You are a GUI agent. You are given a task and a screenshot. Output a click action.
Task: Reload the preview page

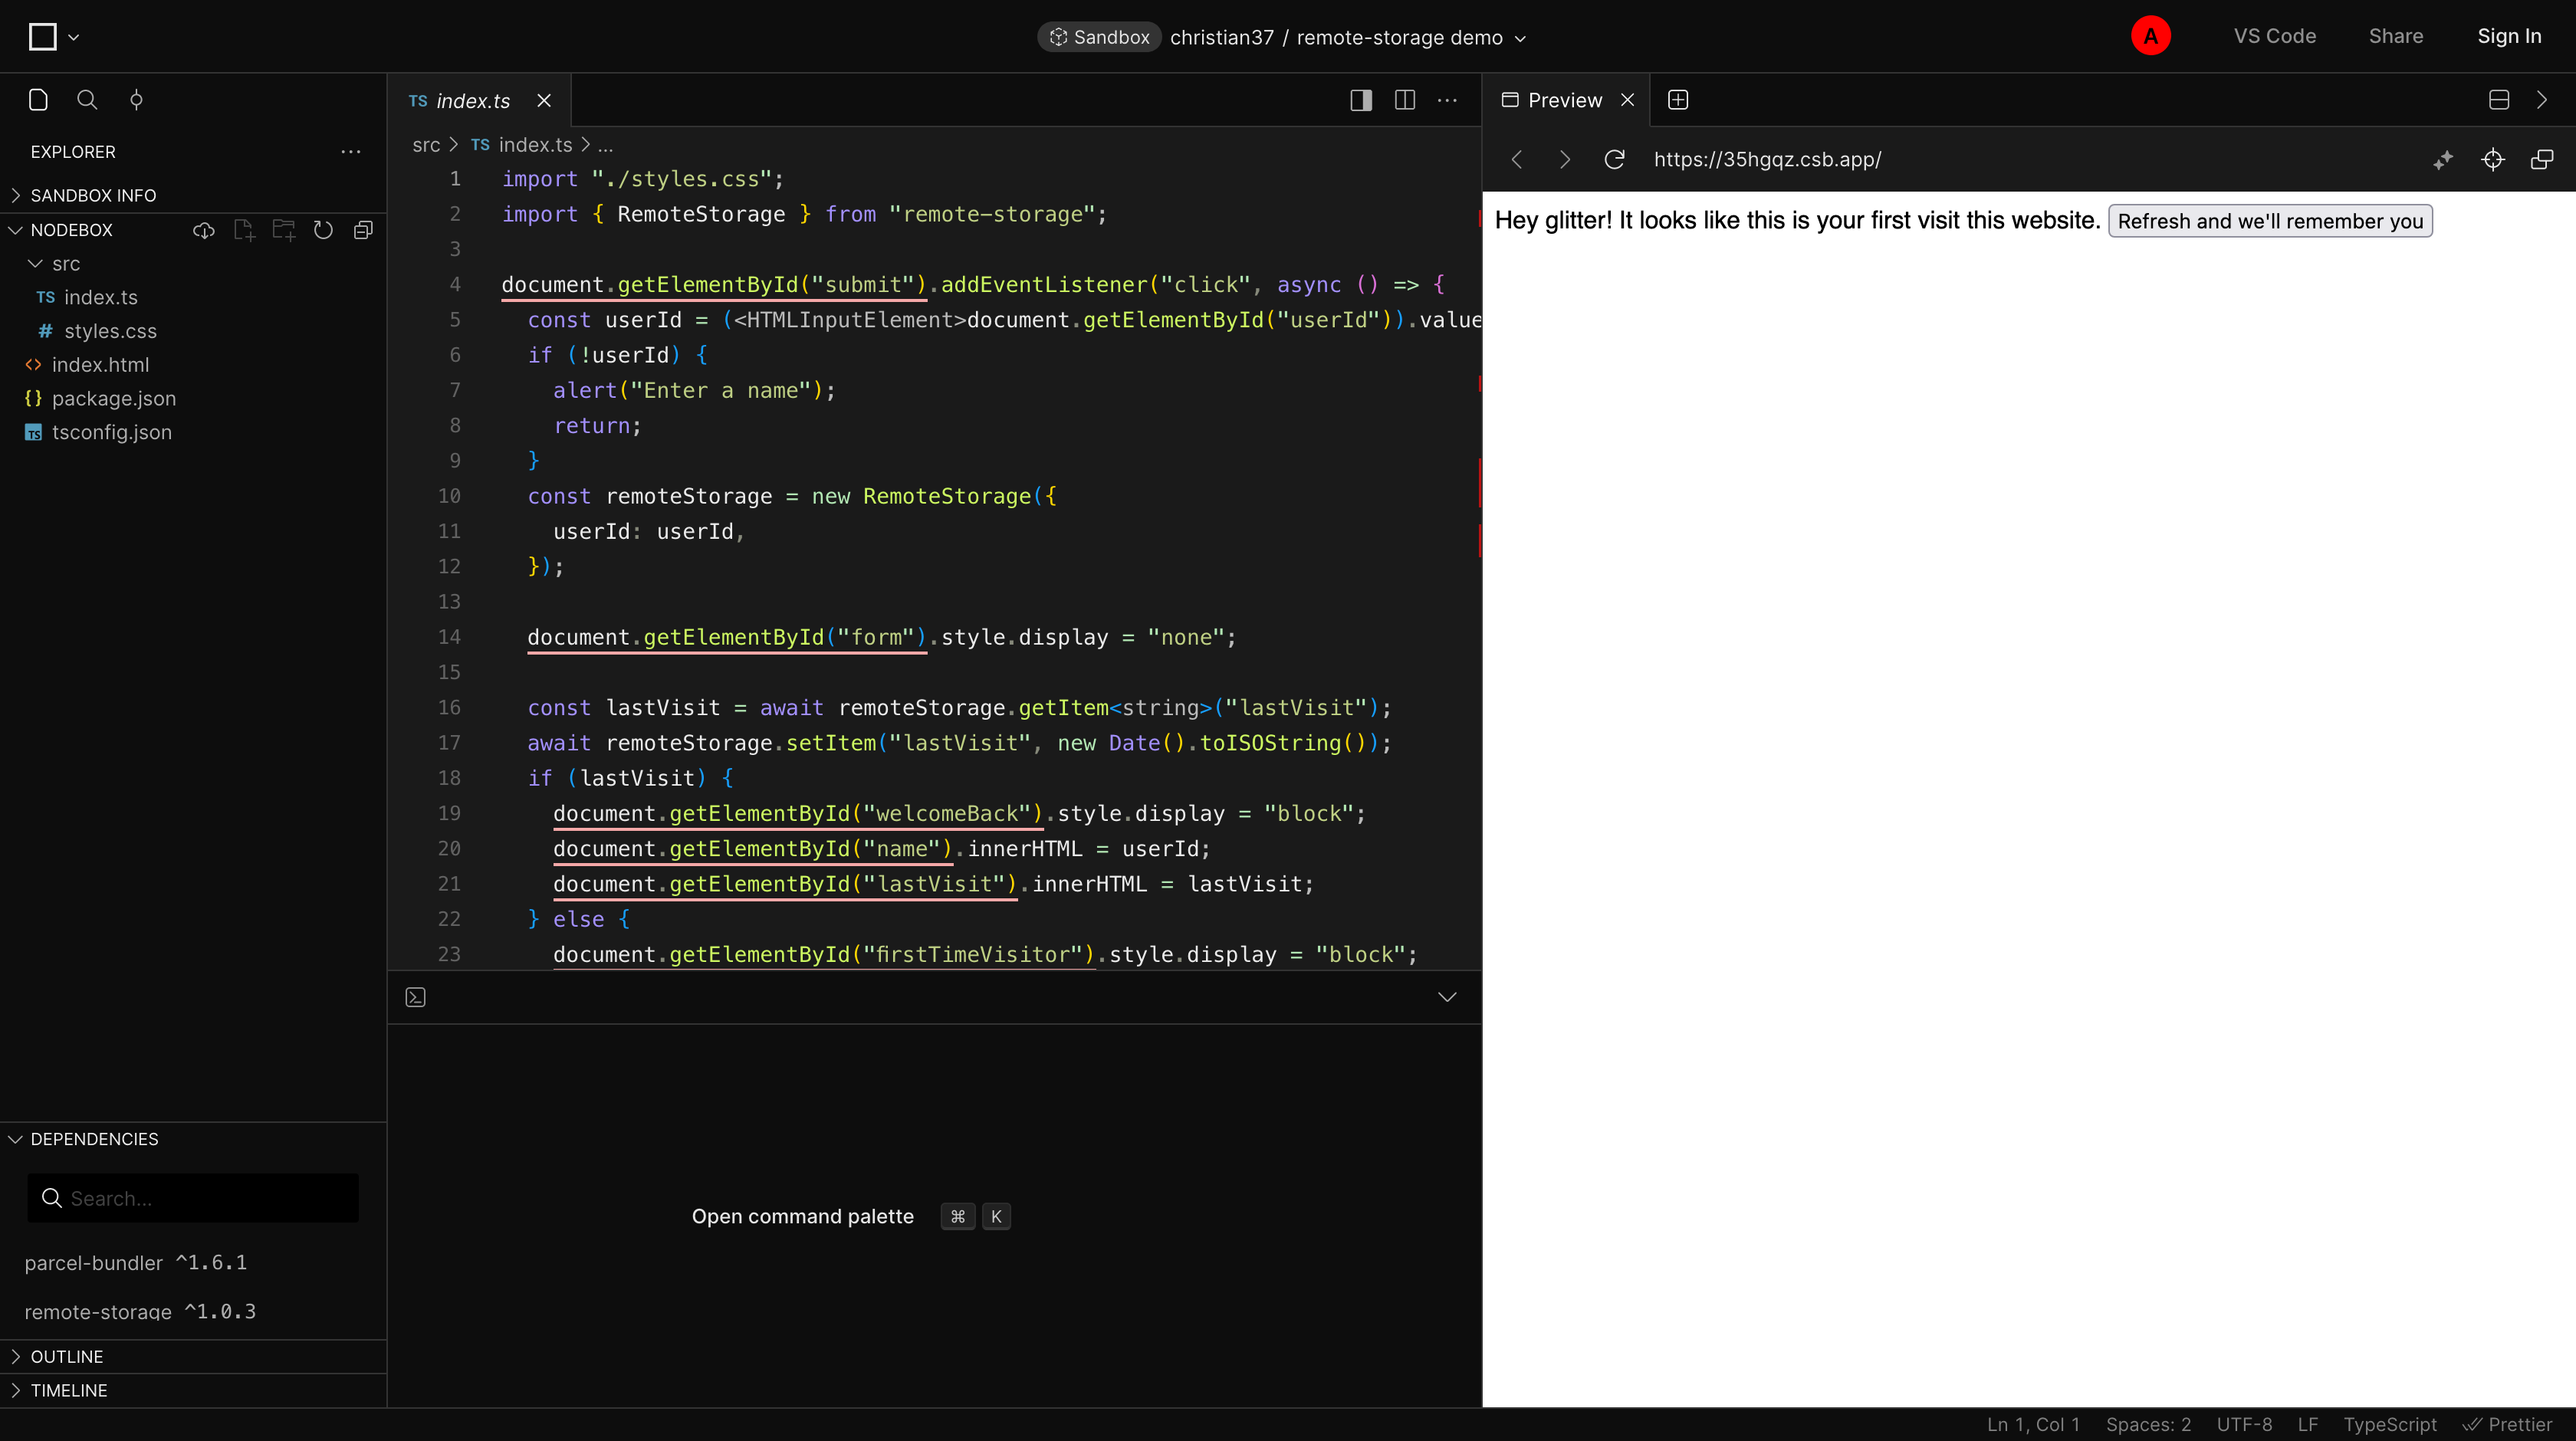[x=1614, y=160]
